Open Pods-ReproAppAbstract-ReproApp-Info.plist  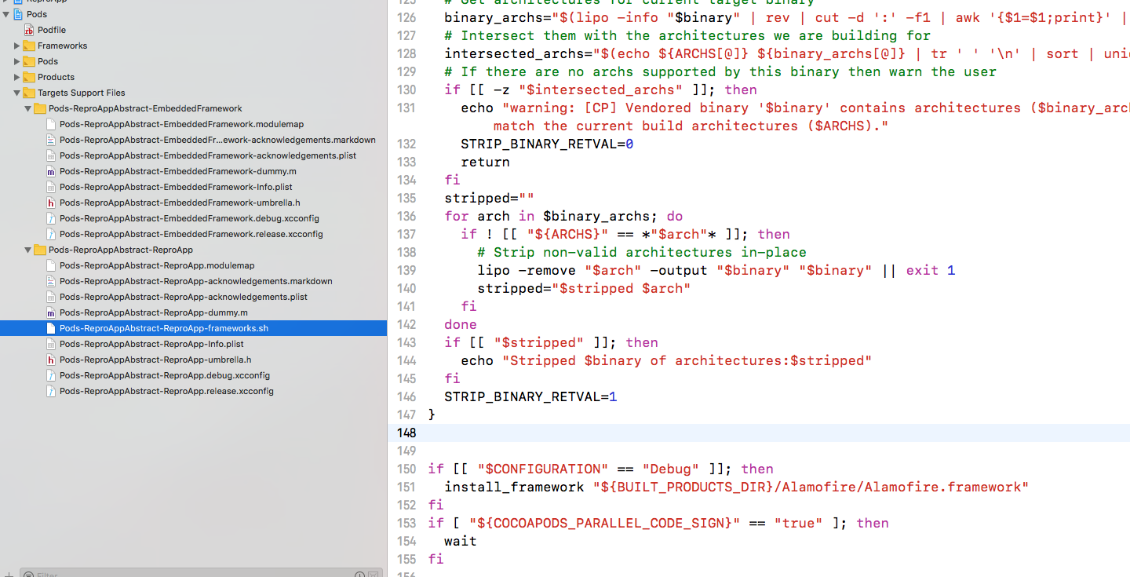pos(151,344)
